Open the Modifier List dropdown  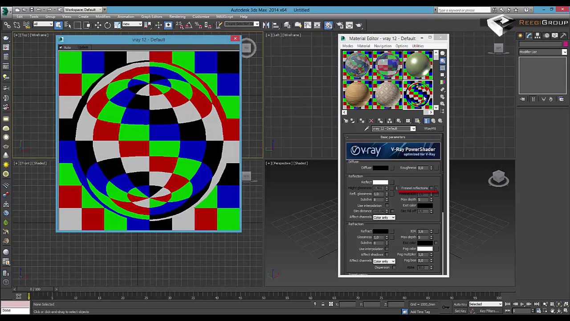pyautogui.click(x=543, y=52)
